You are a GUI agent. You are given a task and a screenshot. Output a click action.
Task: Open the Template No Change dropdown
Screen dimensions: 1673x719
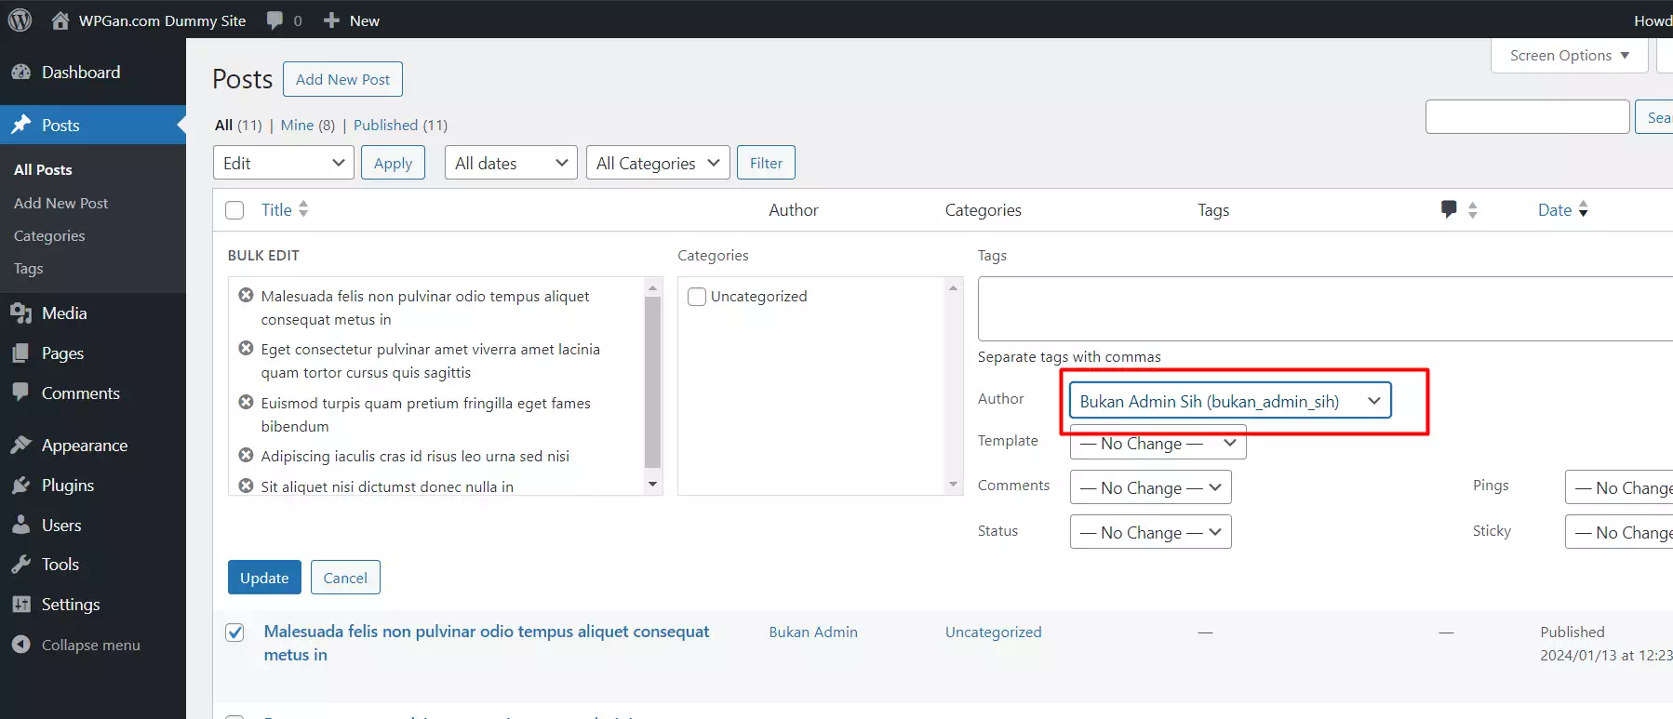point(1158,443)
